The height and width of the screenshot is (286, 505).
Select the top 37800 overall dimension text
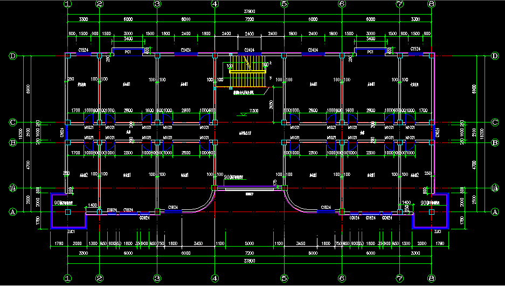point(249,10)
